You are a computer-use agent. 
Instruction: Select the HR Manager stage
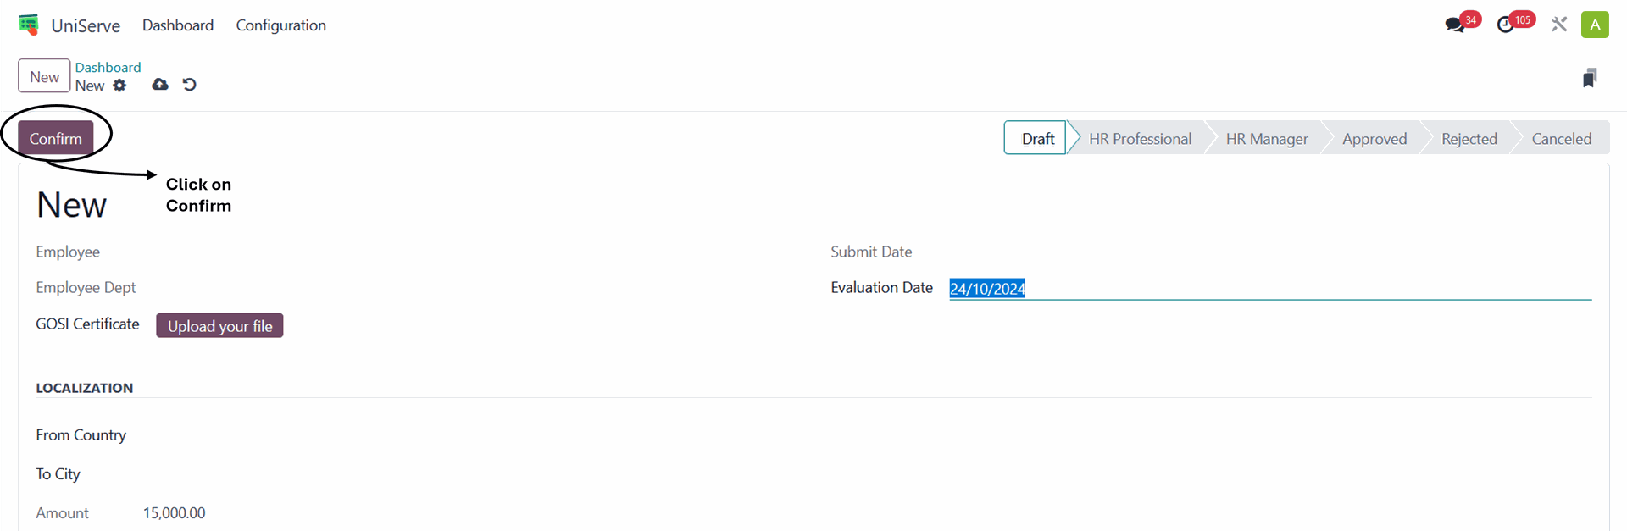click(1266, 139)
